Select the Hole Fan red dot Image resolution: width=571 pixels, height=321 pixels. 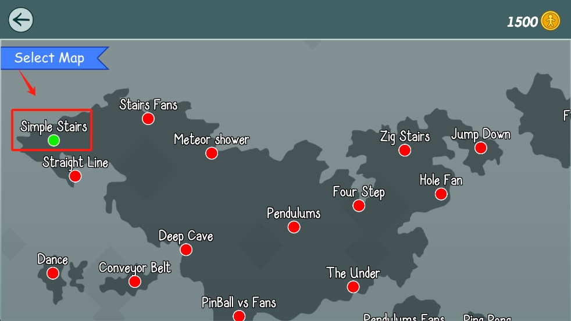441,194
